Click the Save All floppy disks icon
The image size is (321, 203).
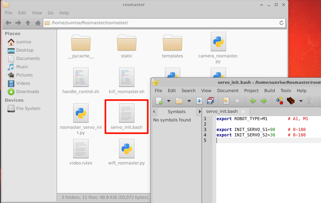210,101
